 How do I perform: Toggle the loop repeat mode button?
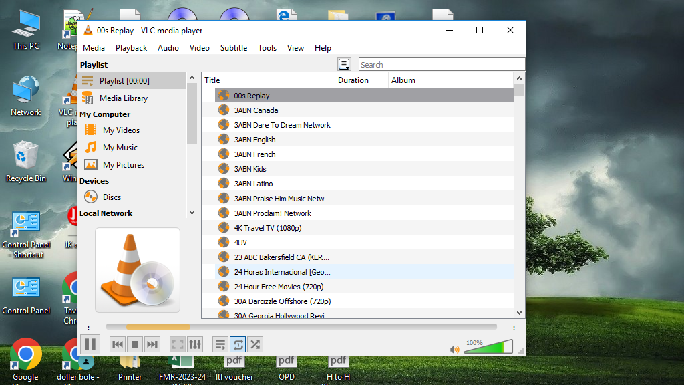tap(238, 344)
